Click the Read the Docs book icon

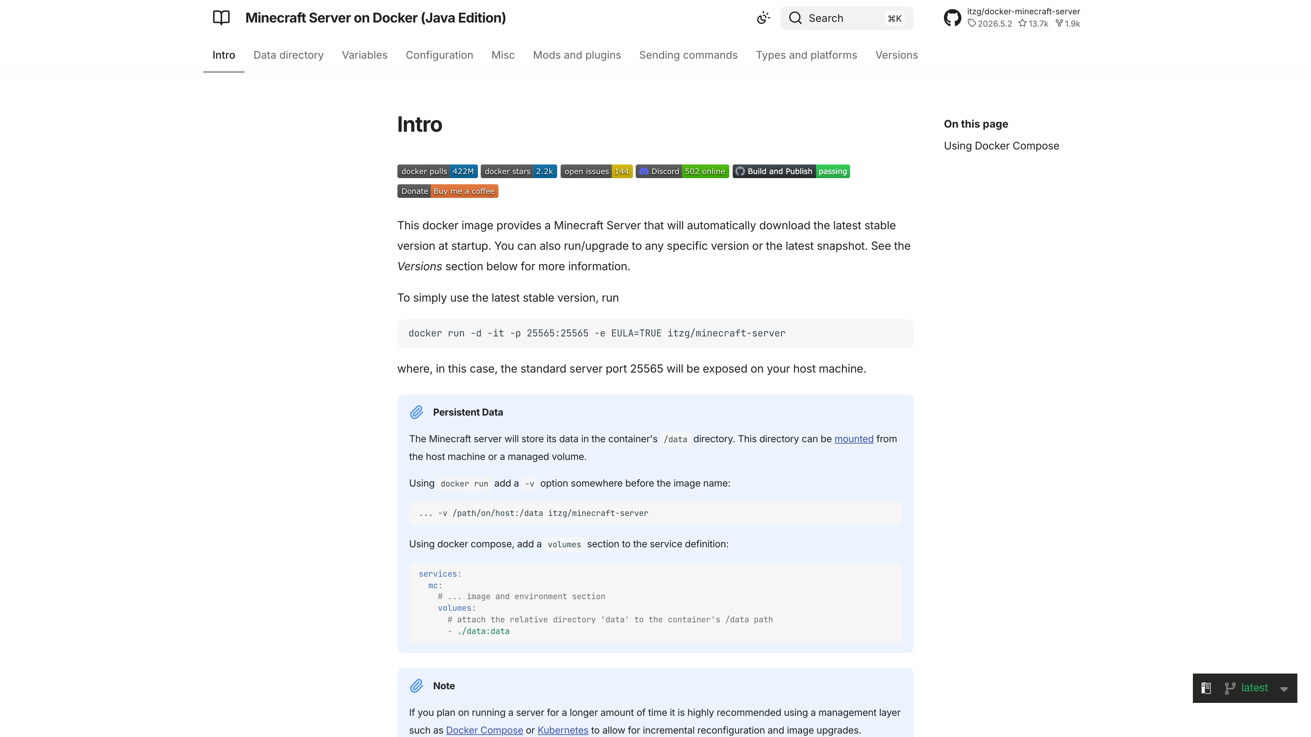(1206, 688)
